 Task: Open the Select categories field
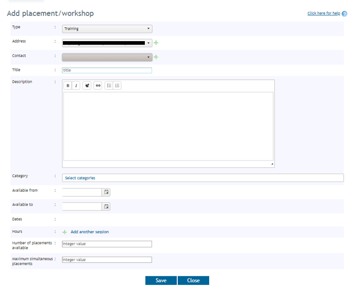[203, 178]
